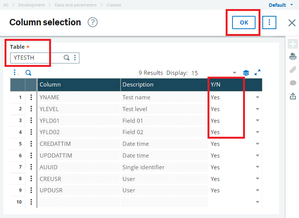The height and width of the screenshot is (218, 299).
Task: Open Y/N dropdown for CREDATTIM row
Action: [257, 144]
